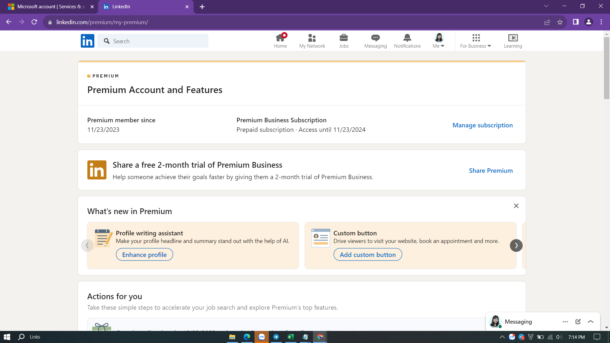View Notifications bell
This screenshot has width=610, height=343.
coord(407,41)
